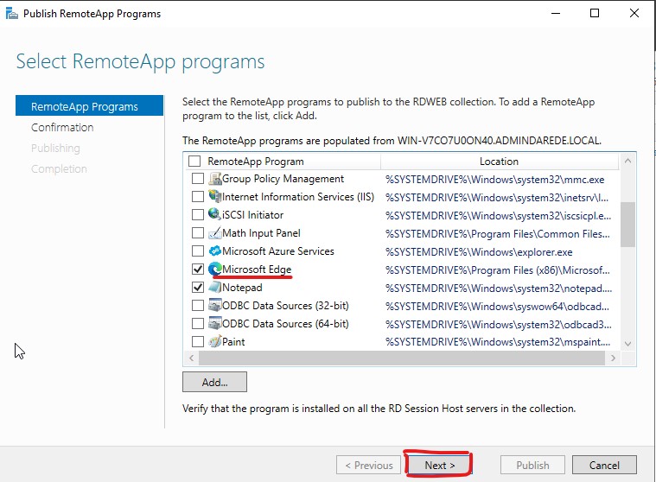
Task: Uncheck the Microsoft Edge checkbox
Action: [x=197, y=269]
